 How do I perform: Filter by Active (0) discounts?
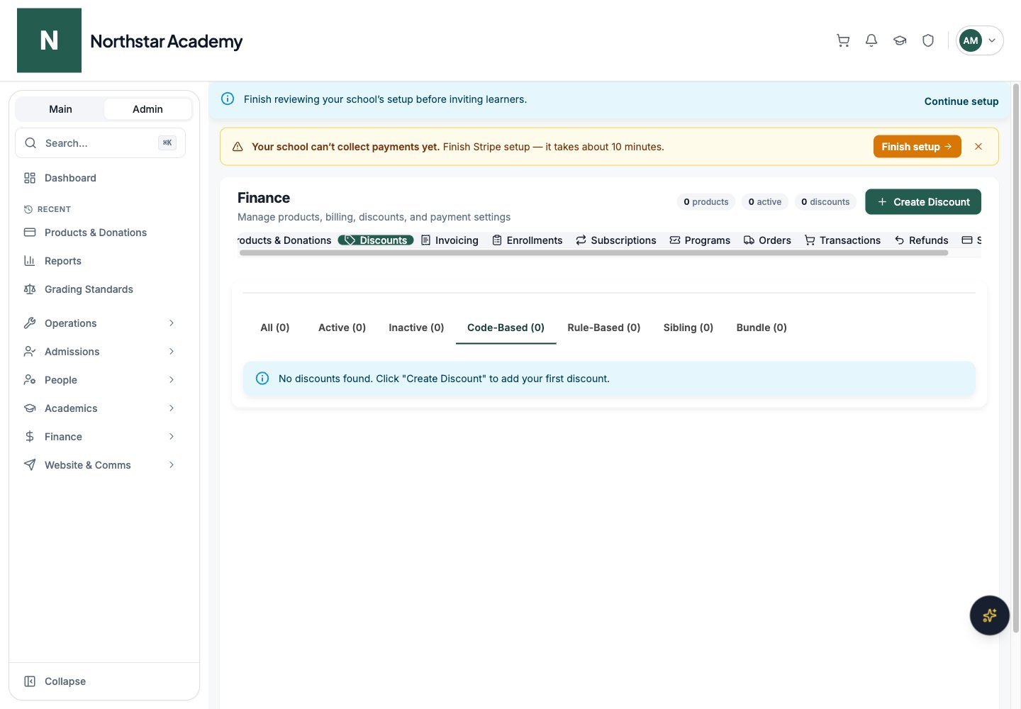coord(342,328)
